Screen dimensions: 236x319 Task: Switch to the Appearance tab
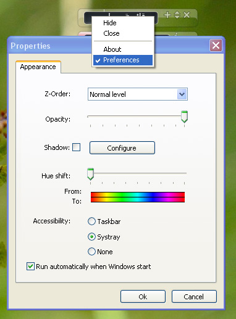(x=38, y=67)
